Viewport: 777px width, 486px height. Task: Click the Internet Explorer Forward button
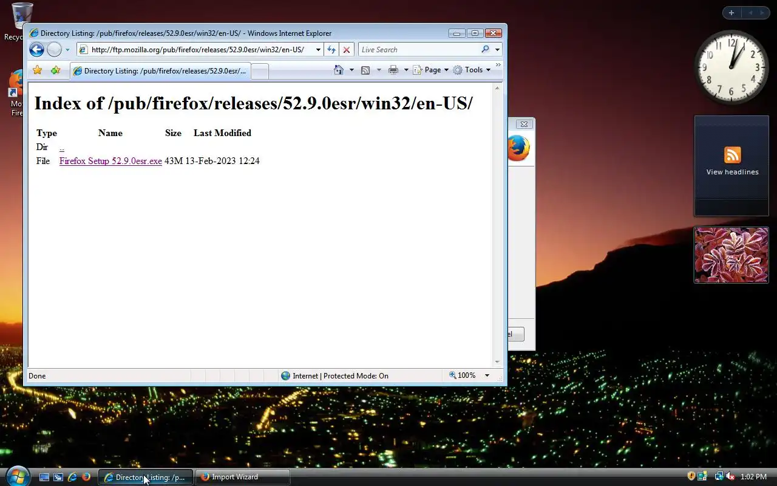coord(54,50)
